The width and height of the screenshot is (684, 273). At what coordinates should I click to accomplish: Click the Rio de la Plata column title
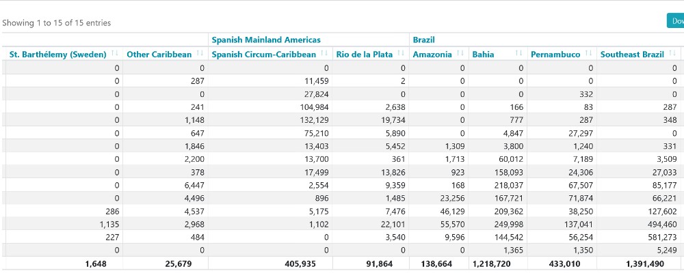(364, 54)
